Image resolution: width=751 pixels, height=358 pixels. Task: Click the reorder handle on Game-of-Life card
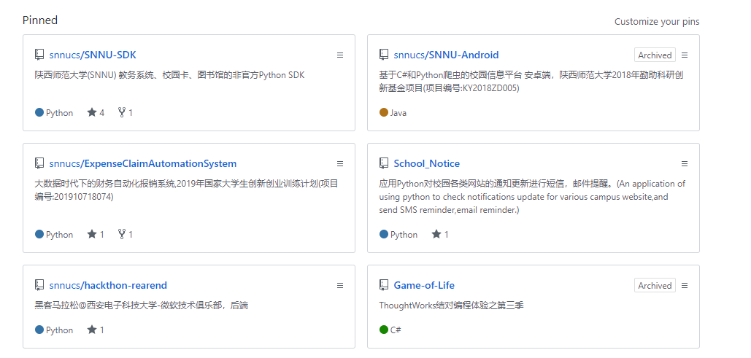(685, 286)
